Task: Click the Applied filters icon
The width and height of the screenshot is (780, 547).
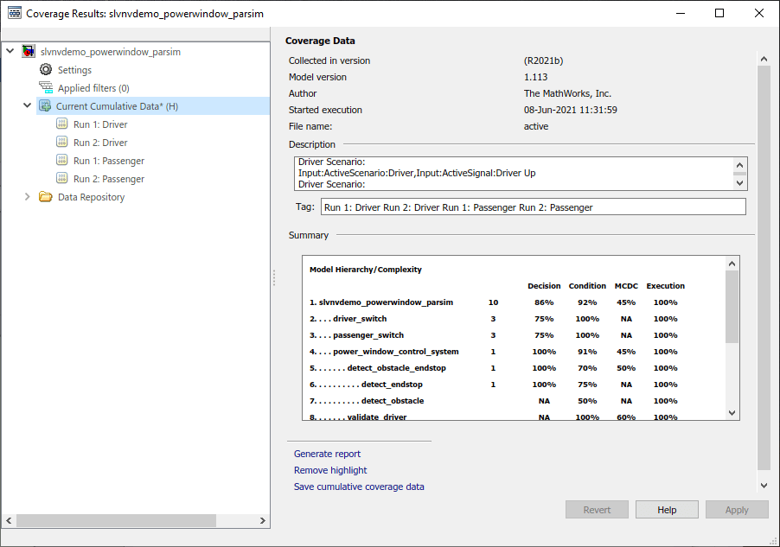Action: [46, 88]
